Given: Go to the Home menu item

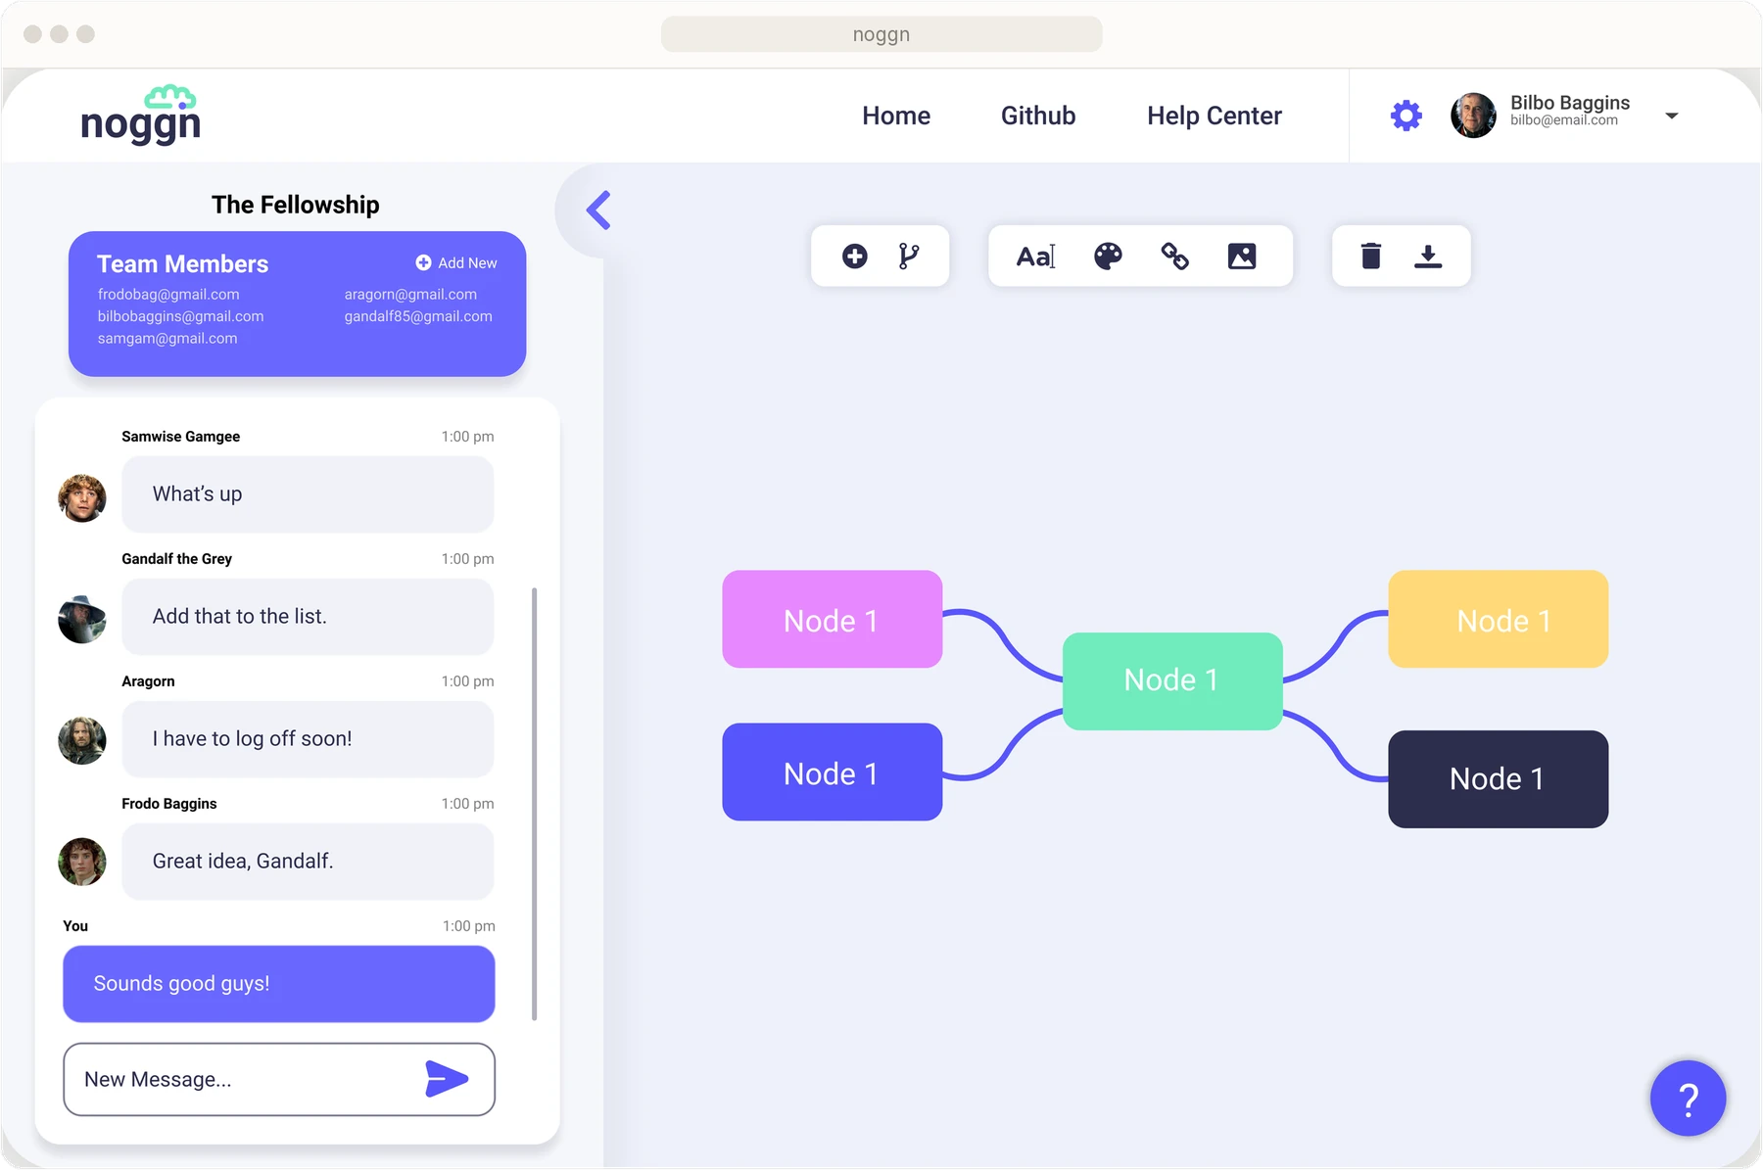Looking at the screenshot, I should coord(896,116).
